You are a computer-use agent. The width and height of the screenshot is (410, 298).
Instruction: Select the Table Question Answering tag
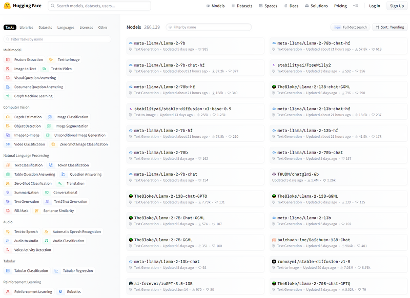click(30, 174)
